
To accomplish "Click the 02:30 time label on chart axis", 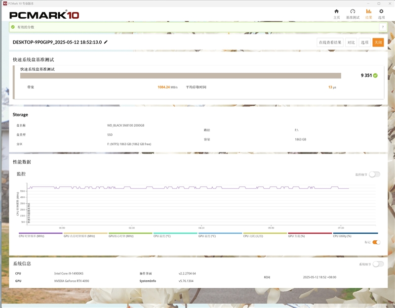I will [132, 228].
